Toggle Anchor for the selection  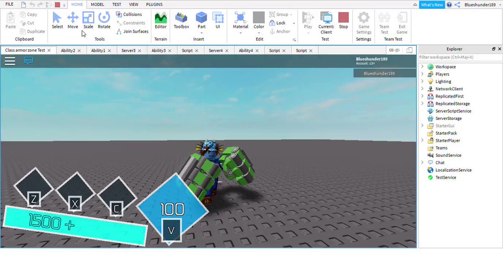[280, 31]
